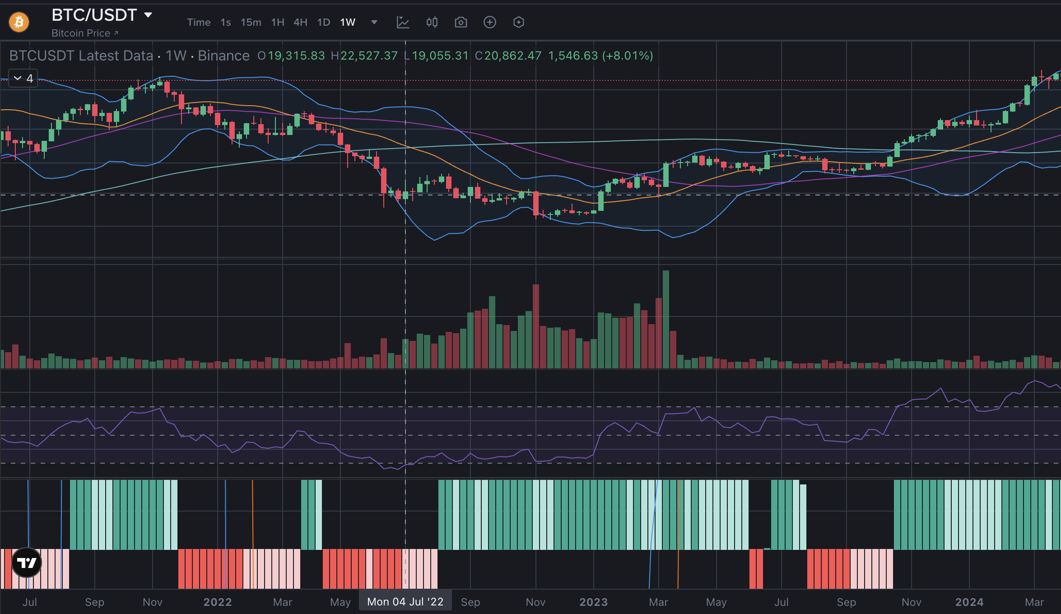Collapse the 4 indicators legend

pyautogui.click(x=23, y=79)
